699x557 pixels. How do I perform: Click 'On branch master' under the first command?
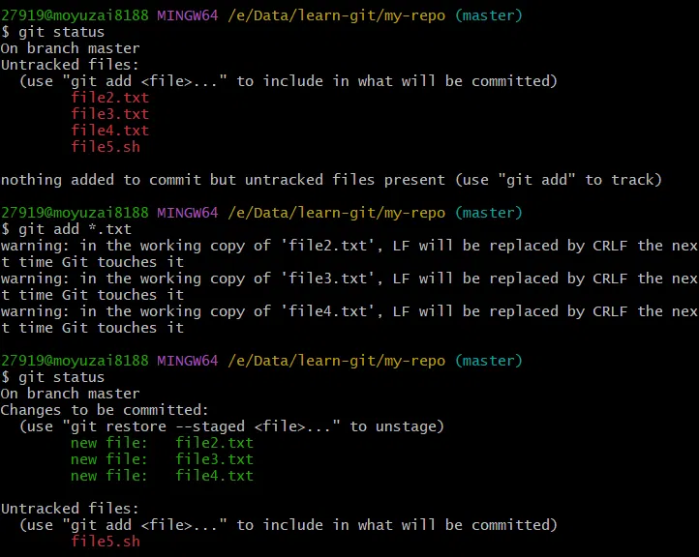pos(70,48)
